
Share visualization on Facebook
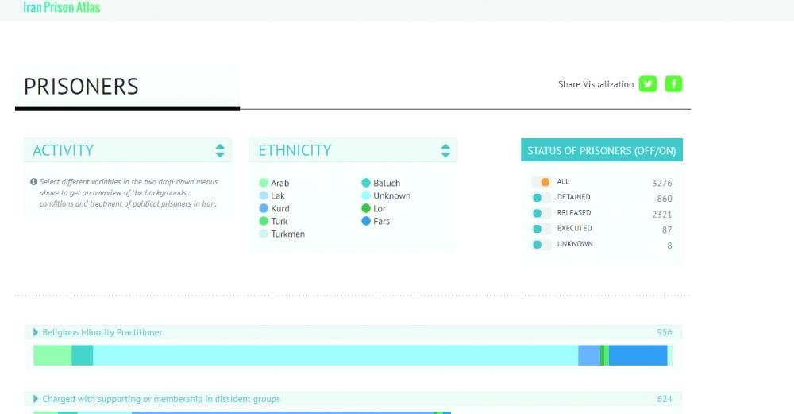pyautogui.click(x=673, y=84)
